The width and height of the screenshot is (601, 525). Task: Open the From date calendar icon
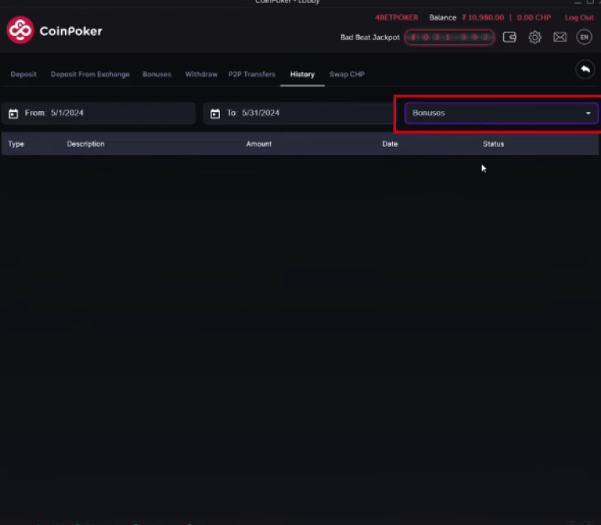coord(13,114)
